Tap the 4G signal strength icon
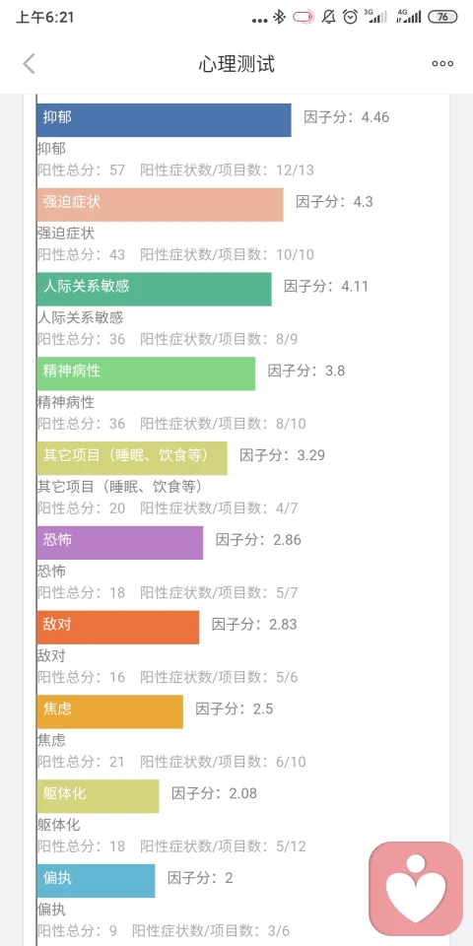473x946 pixels. coord(408,17)
